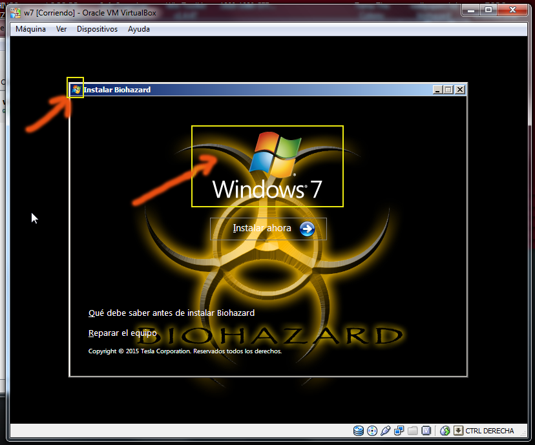Click the Instalar Biohazard title text
The image size is (535, 445).
click(x=117, y=90)
